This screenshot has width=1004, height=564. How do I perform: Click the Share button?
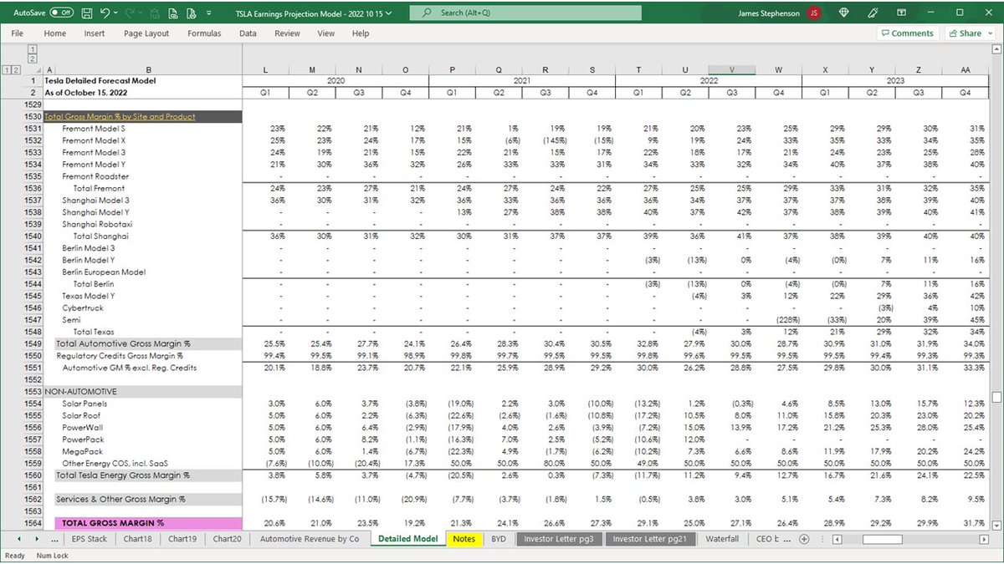pos(971,33)
